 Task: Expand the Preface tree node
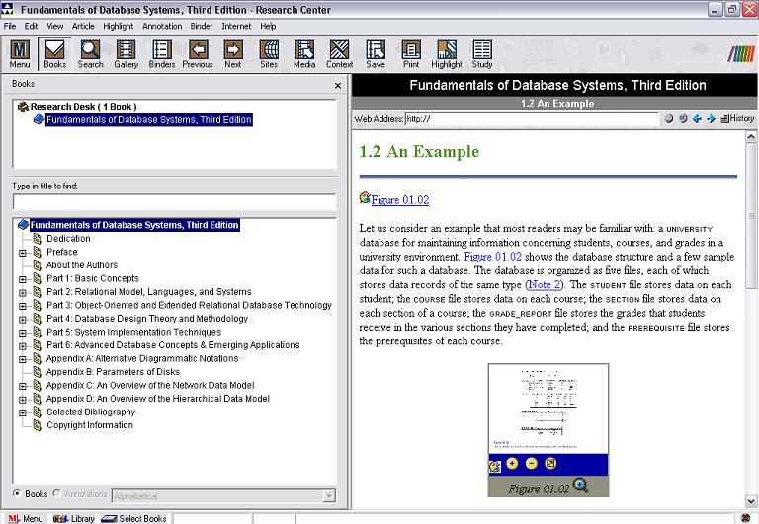pos(22,253)
